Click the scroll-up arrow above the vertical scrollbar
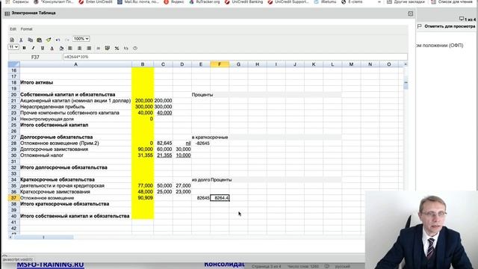The width and height of the screenshot is (478, 269). (x=406, y=64)
